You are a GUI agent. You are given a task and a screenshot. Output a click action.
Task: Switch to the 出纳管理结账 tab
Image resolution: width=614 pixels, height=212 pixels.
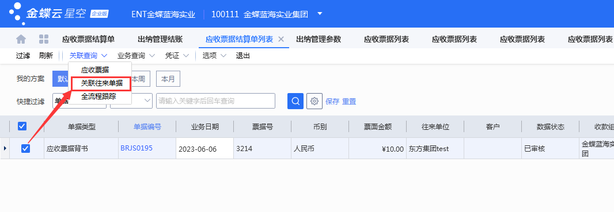pyautogui.click(x=160, y=39)
